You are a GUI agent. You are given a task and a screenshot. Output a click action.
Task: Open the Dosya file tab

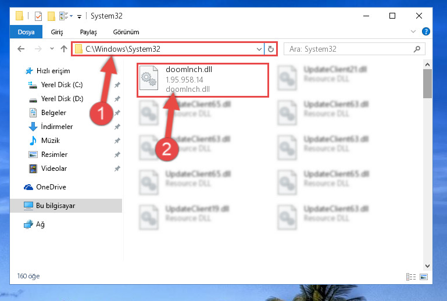[26, 32]
